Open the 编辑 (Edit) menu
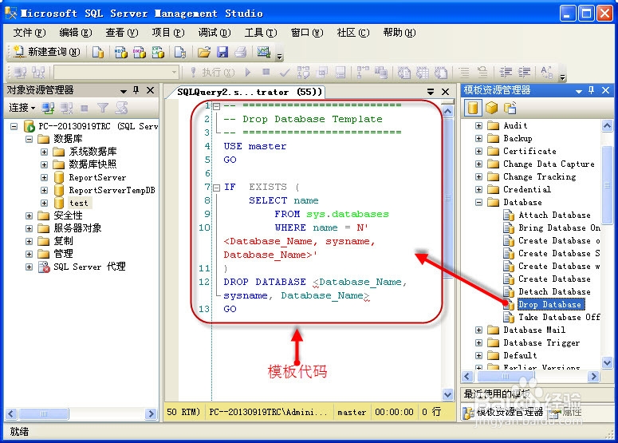 [x=75, y=33]
